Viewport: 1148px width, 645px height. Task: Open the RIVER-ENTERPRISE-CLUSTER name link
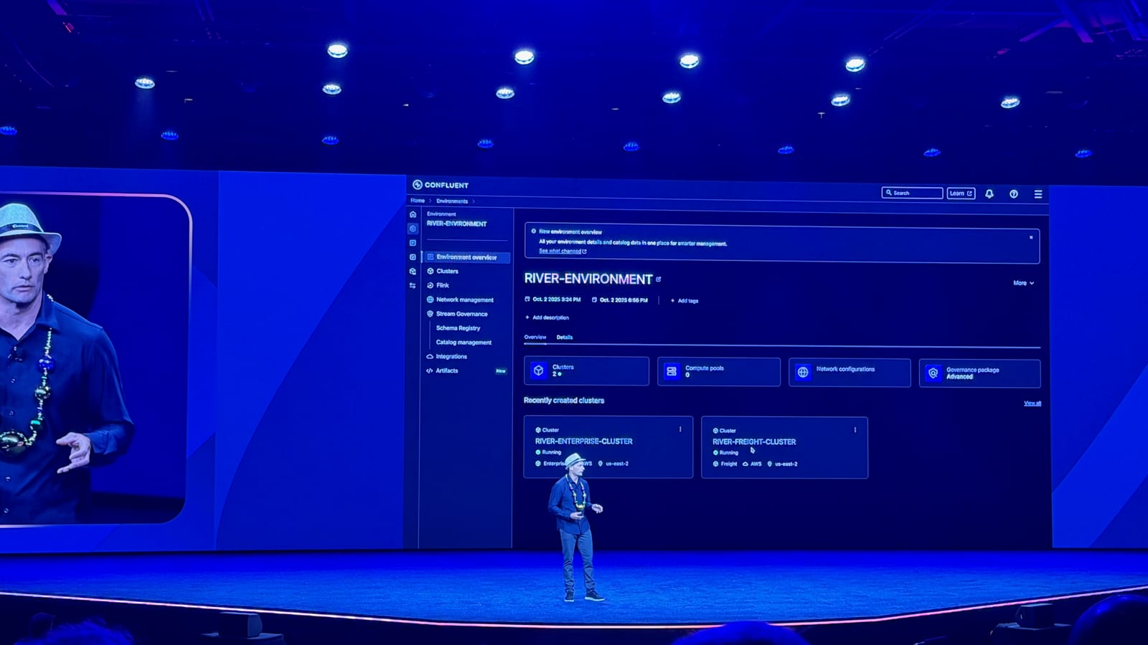coord(584,441)
